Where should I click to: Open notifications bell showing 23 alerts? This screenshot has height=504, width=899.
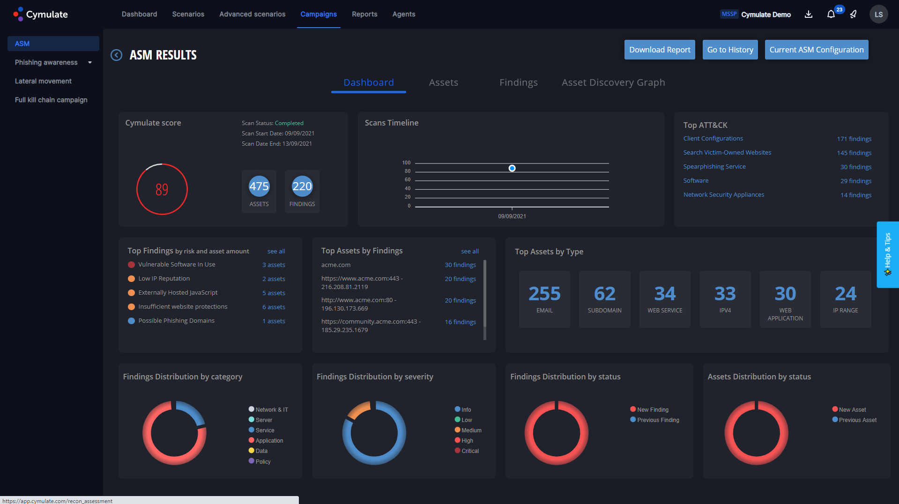[x=832, y=15]
